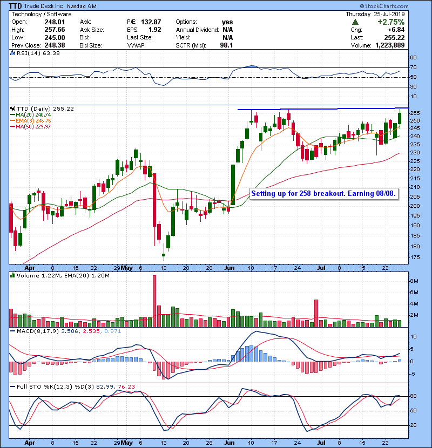Click the SCTR (Mid) value 98.1
Screen dimensions: 432x448
pos(226,45)
